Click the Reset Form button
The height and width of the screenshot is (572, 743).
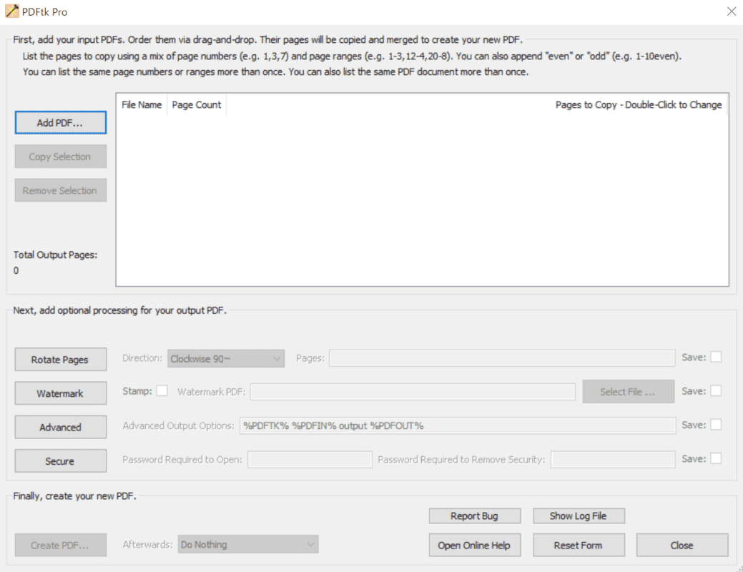pyautogui.click(x=579, y=545)
